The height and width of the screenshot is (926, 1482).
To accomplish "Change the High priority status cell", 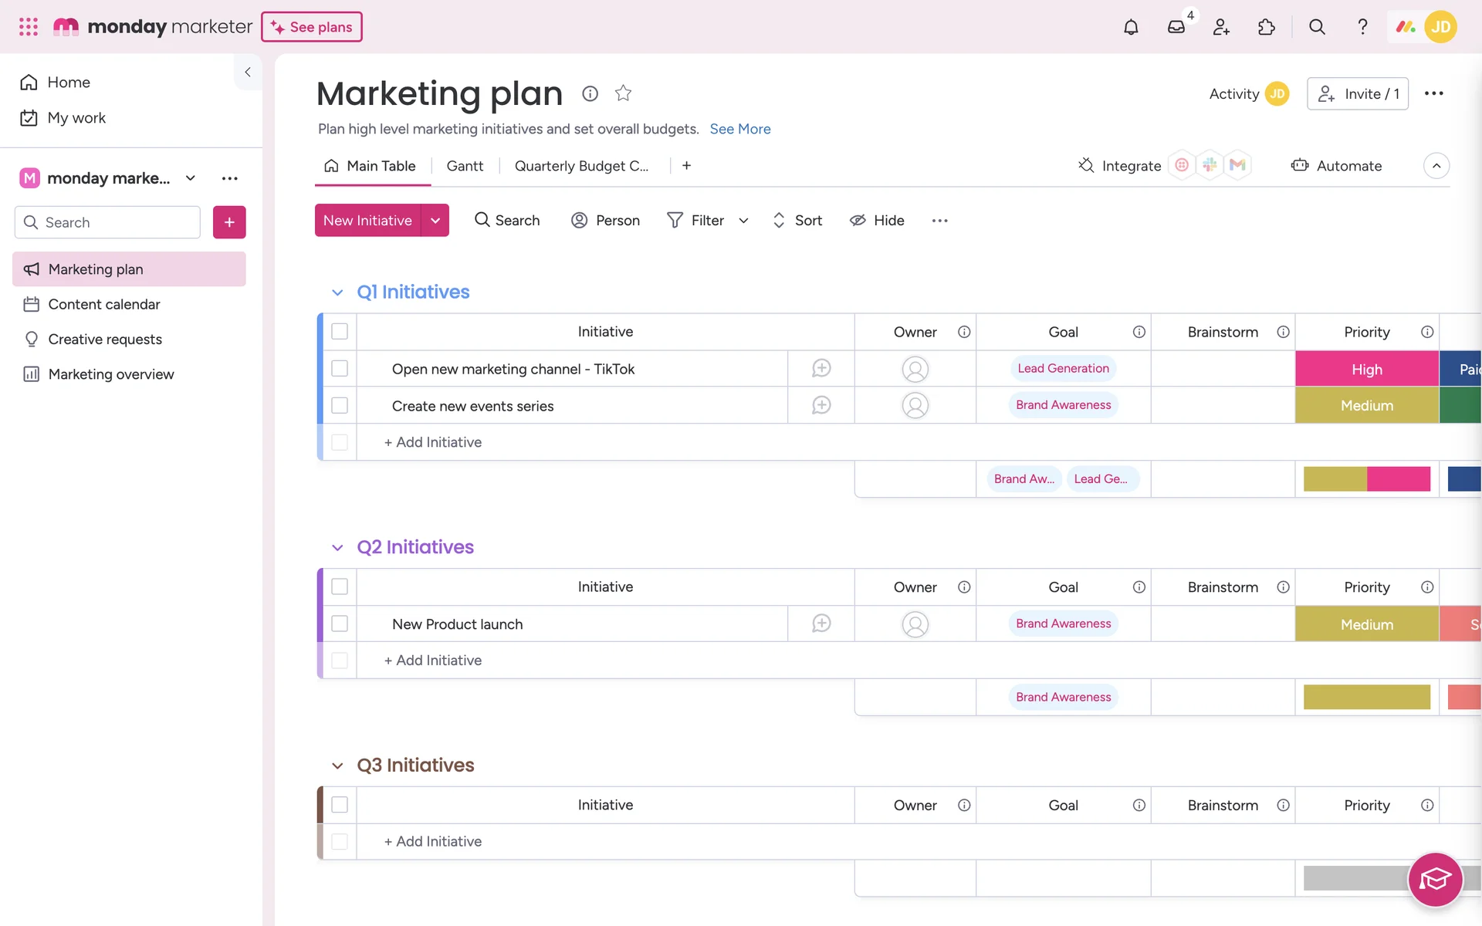I will pos(1366,369).
